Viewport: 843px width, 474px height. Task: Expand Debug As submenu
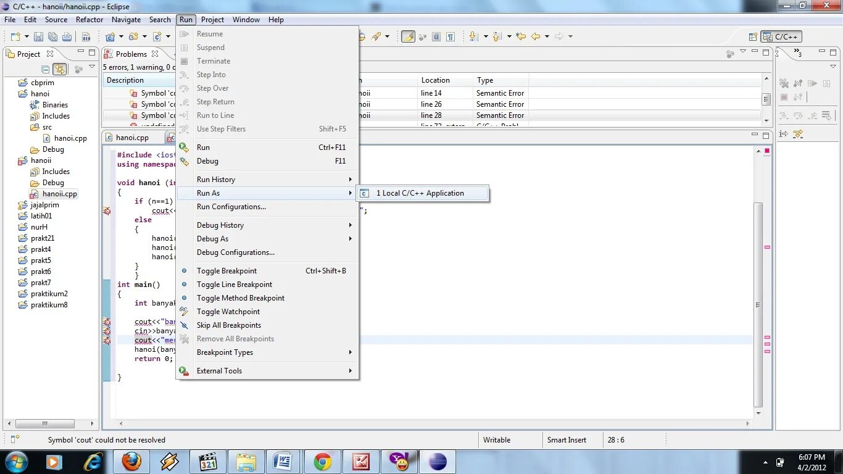click(268, 239)
